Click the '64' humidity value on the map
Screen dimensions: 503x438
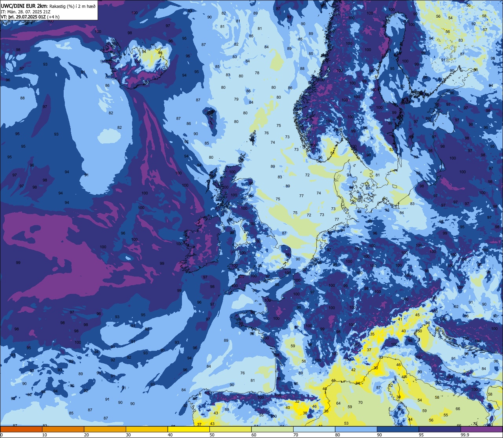338,403
